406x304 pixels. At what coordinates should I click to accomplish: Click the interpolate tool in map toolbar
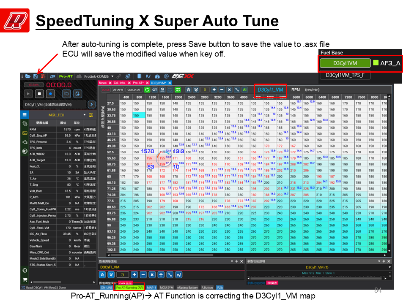tap(237, 90)
